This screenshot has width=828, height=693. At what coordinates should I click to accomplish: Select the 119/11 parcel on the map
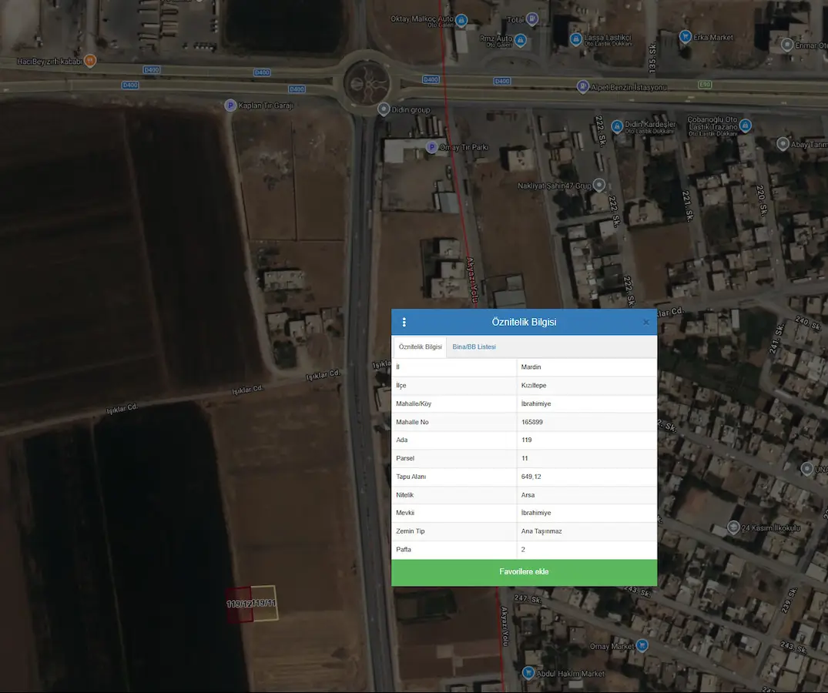click(x=264, y=603)
